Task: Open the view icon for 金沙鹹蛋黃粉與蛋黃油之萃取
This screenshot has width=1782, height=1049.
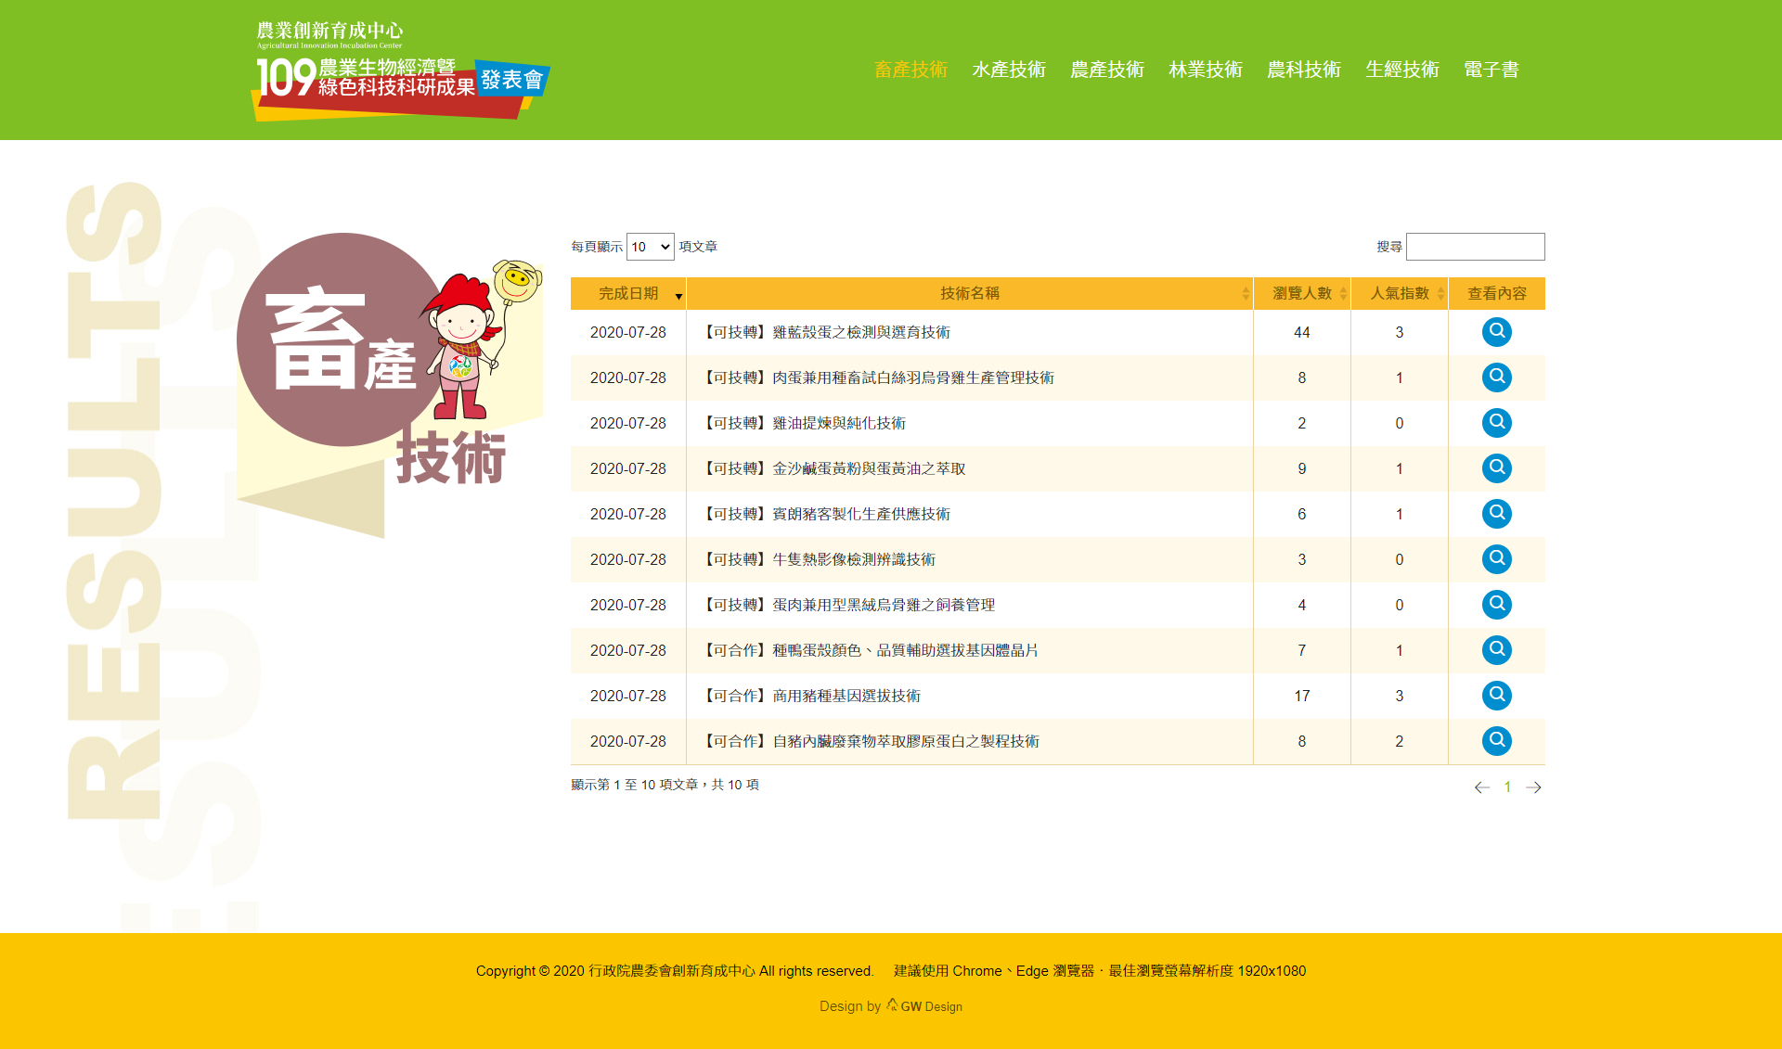Action: coord(1496,468)
